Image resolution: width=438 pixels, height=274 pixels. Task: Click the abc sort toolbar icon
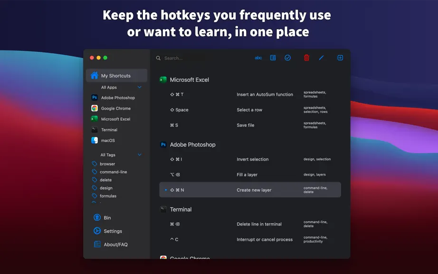258,58
